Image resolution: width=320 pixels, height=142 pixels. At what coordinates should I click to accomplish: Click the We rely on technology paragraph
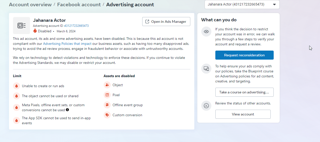coord(99,60)
